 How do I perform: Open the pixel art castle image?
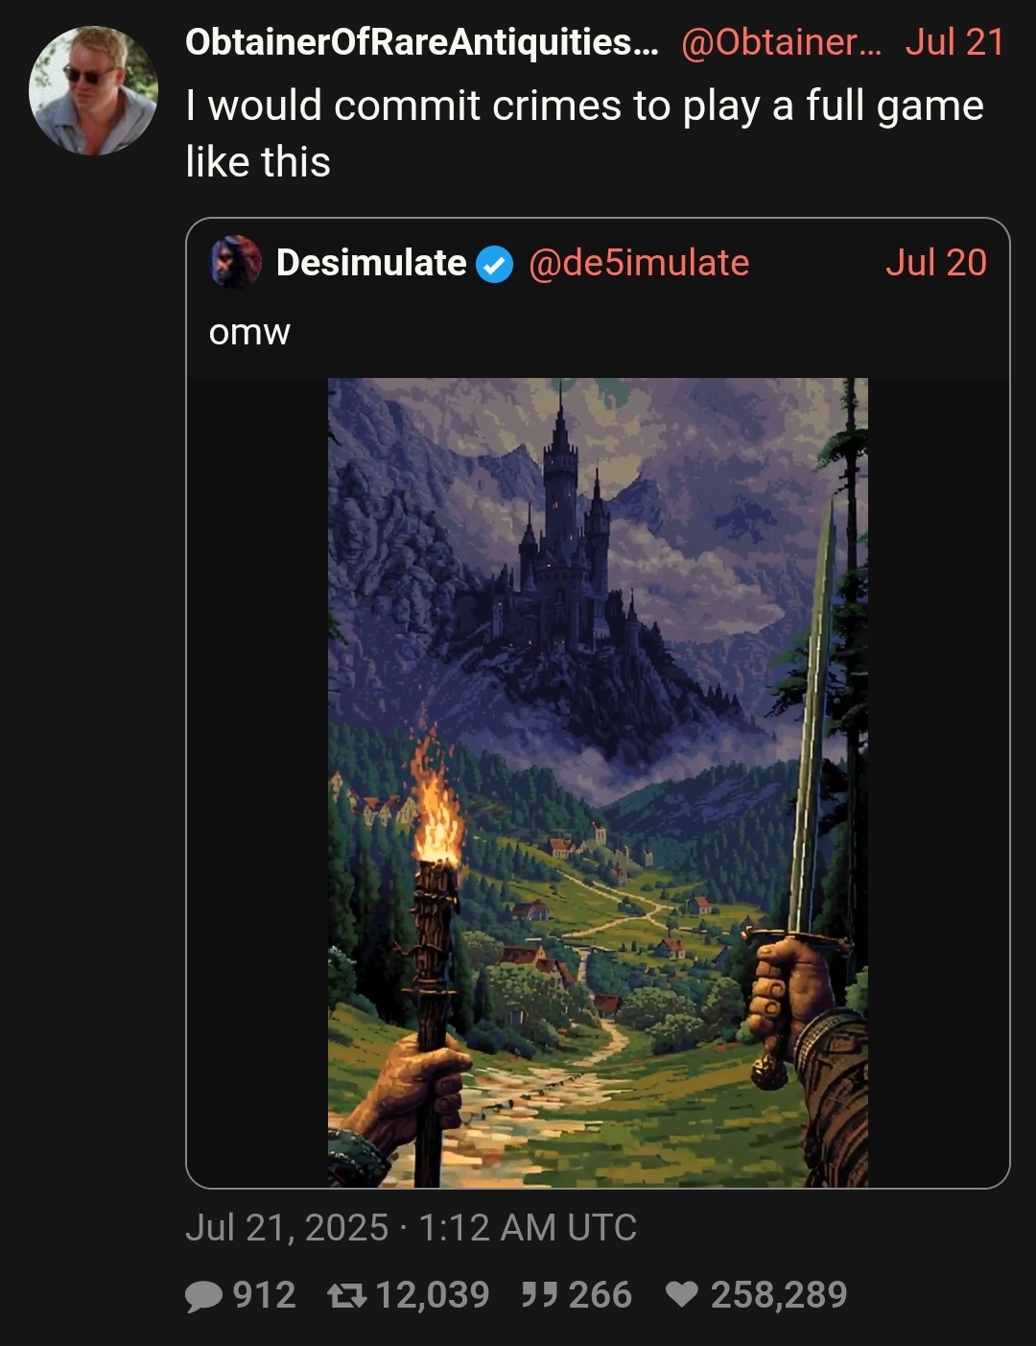coord(598,783)
